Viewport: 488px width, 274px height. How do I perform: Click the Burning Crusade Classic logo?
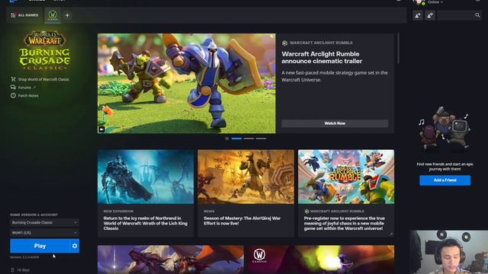point(44,50)
